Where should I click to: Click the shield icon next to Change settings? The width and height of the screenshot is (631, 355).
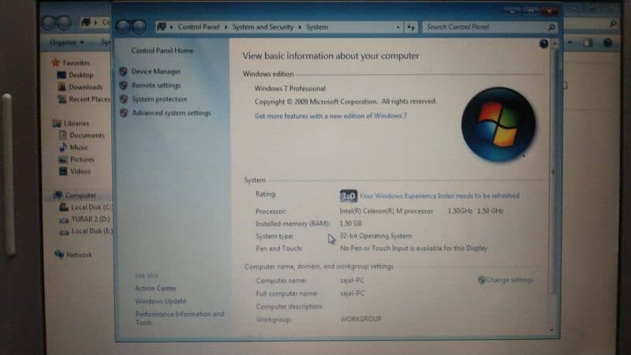click(481, 280)
